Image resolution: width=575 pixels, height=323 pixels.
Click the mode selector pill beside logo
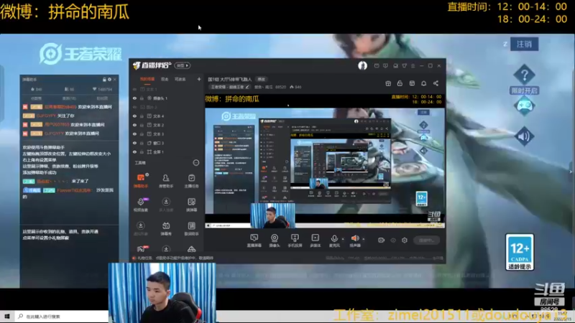click(183, 65)
